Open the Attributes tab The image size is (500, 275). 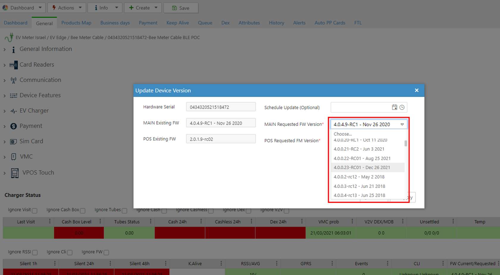tap(249, 23)
